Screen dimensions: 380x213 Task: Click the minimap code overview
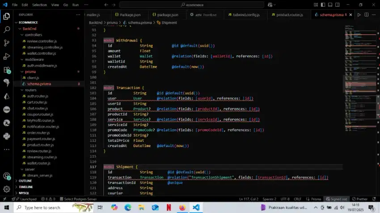pos(361,78)
